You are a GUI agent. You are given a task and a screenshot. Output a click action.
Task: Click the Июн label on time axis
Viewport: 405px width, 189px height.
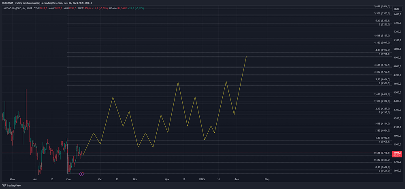(12, 179)
